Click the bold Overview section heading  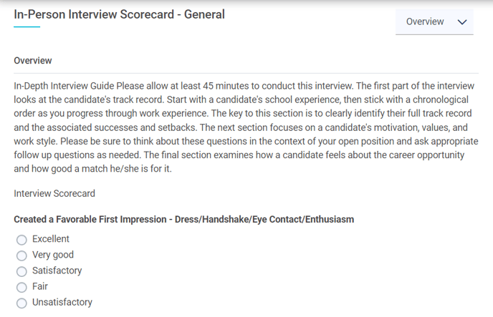click(33, 61)
